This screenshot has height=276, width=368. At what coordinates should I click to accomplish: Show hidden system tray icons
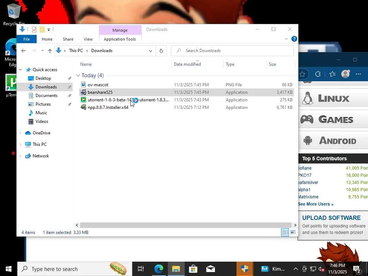pyautogui.click(x=296, y=269)
